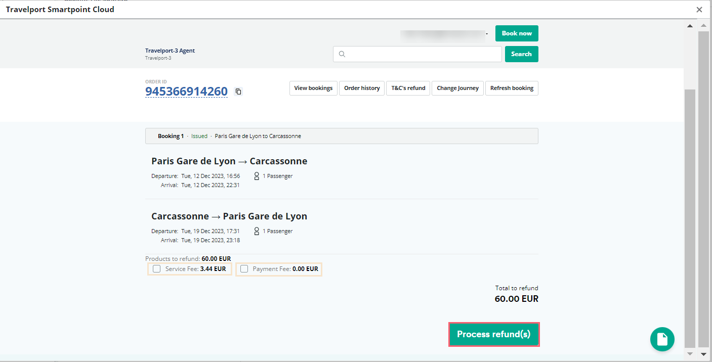The width and height of the screenshot is (712, 362).
Task: Click 'Paris Gare de Lyon → Carcassonne' heading
Action: click(229, 161)
